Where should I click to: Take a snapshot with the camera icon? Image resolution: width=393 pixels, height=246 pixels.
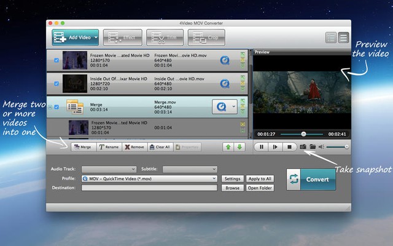coord(303,147)
